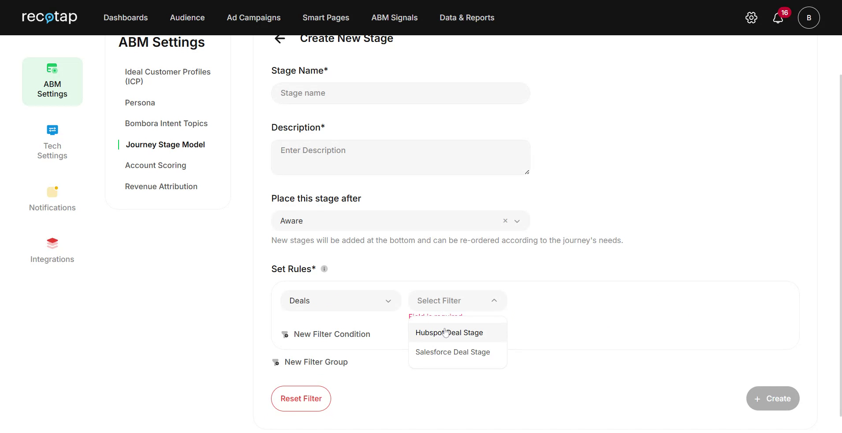The width and height of the screenshot is (842, 433).
Task: Click inside the Stage name input field
Action: pos(400,93)
